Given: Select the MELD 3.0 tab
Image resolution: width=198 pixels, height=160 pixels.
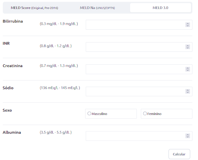Looking at the screenshot, I should pos(160,8).
